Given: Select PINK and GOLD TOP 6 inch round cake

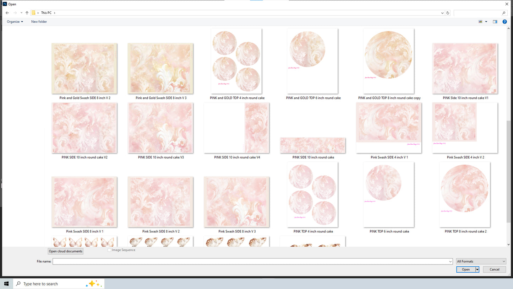Looking at the screenshot, I should 313,64.
